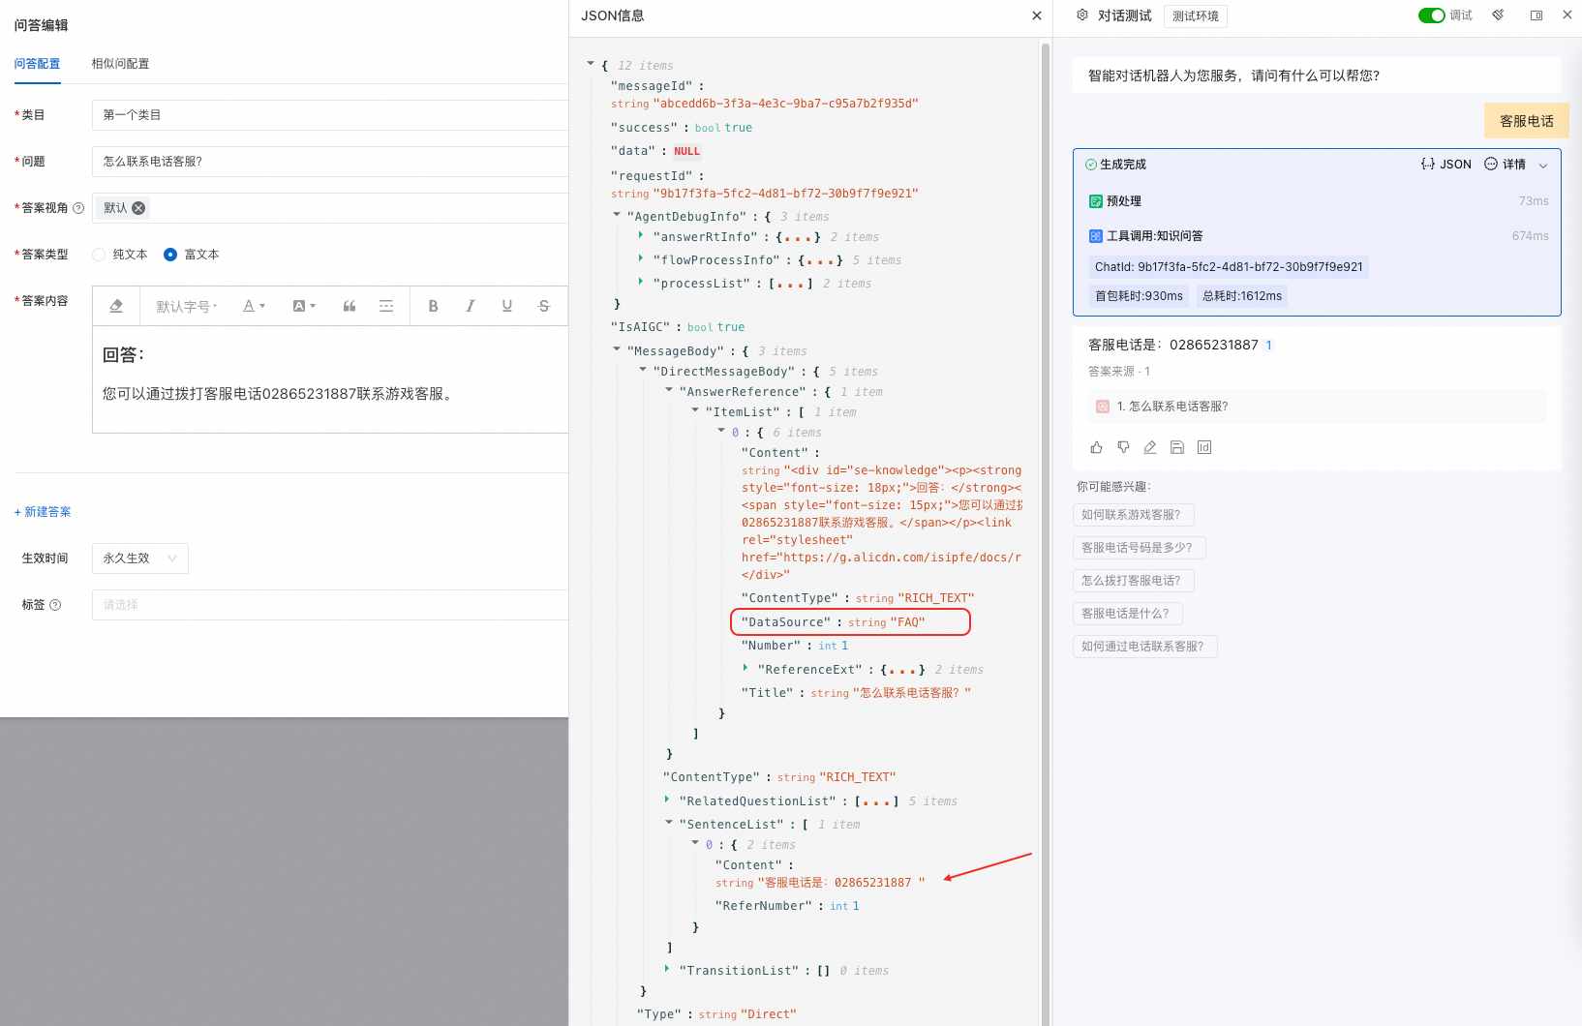The image size is (1582, 1026).
Task: Remove the 默认 answer view tag
Action: (138, 208)
